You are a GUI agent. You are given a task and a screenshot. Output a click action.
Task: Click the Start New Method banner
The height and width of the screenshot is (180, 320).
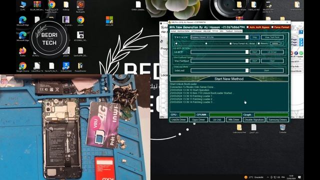point(229,79)
